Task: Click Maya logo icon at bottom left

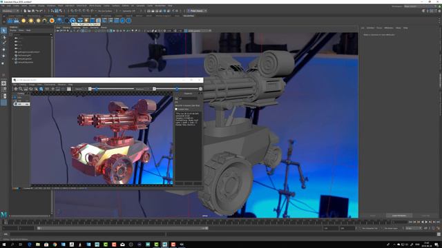Action: click(3, 214)
